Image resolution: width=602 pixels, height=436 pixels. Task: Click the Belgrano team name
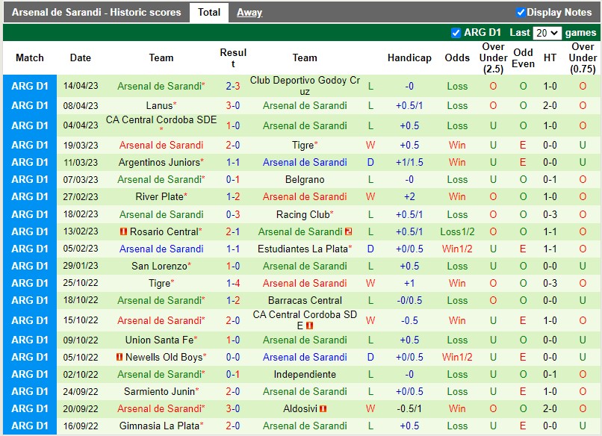tap(305, 179)
